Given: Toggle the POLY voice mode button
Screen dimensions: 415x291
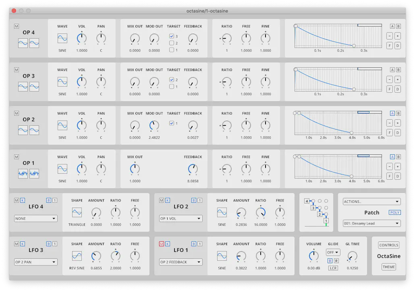Looking at the screenshot, I should [x=395, y=212].
